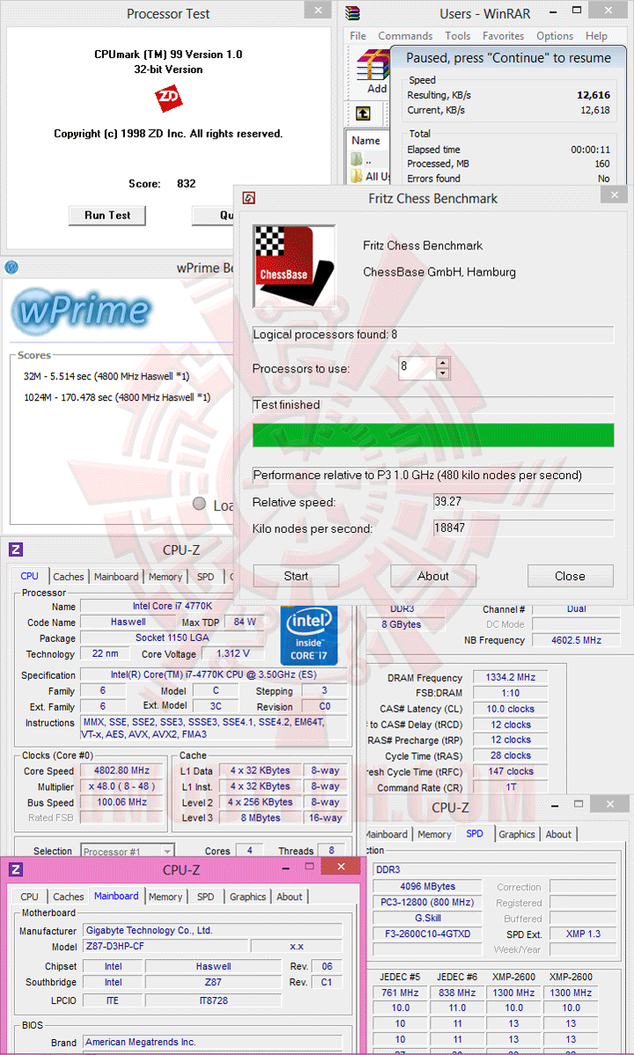Click the Processors to use number field
This screenshot has width=634, height=1055.
click(417, 368)
